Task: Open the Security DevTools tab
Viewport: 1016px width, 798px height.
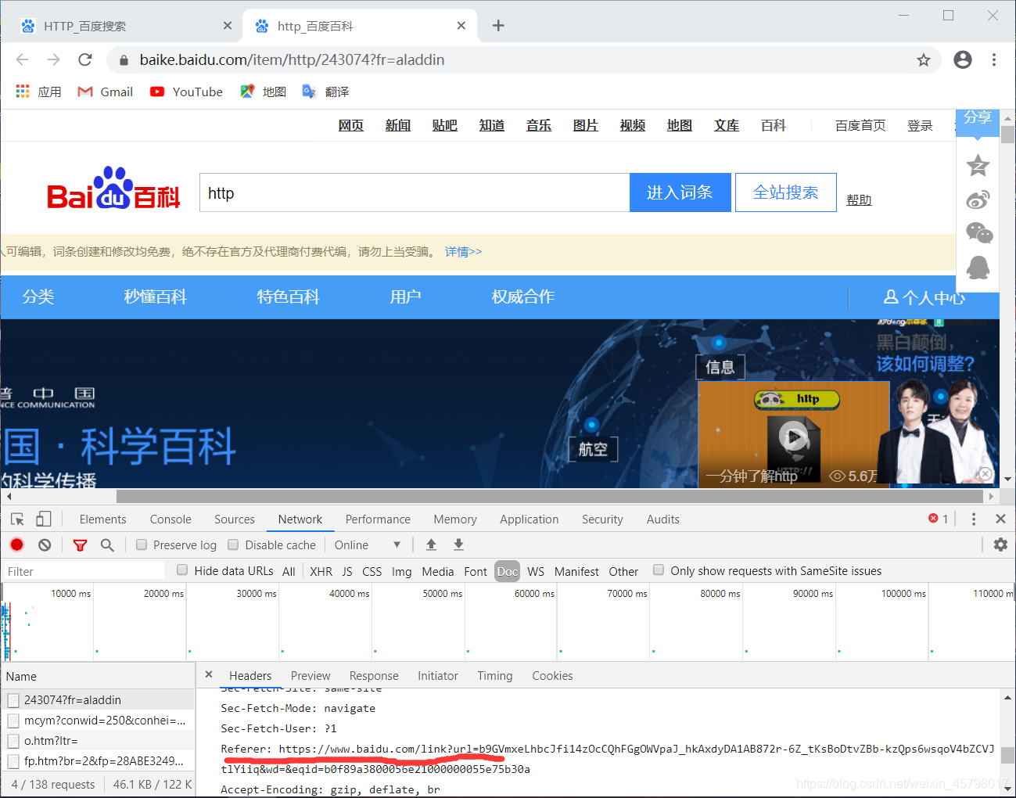Action: coord(602,519)
